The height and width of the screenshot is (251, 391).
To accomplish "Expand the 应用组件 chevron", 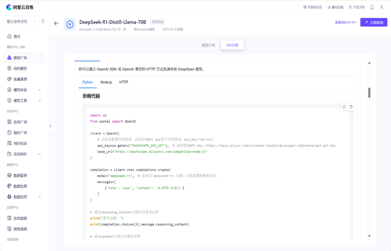I will pyautogui.click(x=40, y=154).
